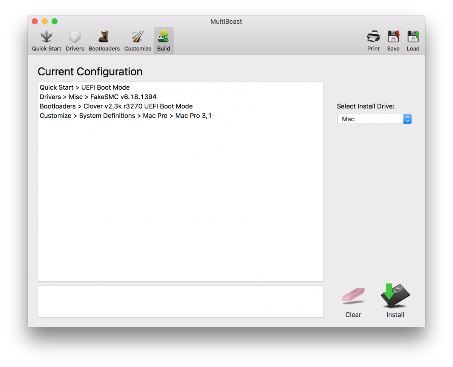Viewport: 453px width, 367px height.
Task: Select the 'Mac Pro 3,1' system definition row
Action: (x=180, y=116)
